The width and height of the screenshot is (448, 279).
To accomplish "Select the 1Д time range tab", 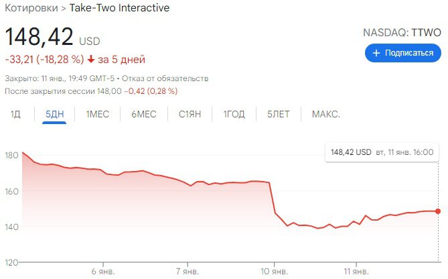I will point(15,114).
